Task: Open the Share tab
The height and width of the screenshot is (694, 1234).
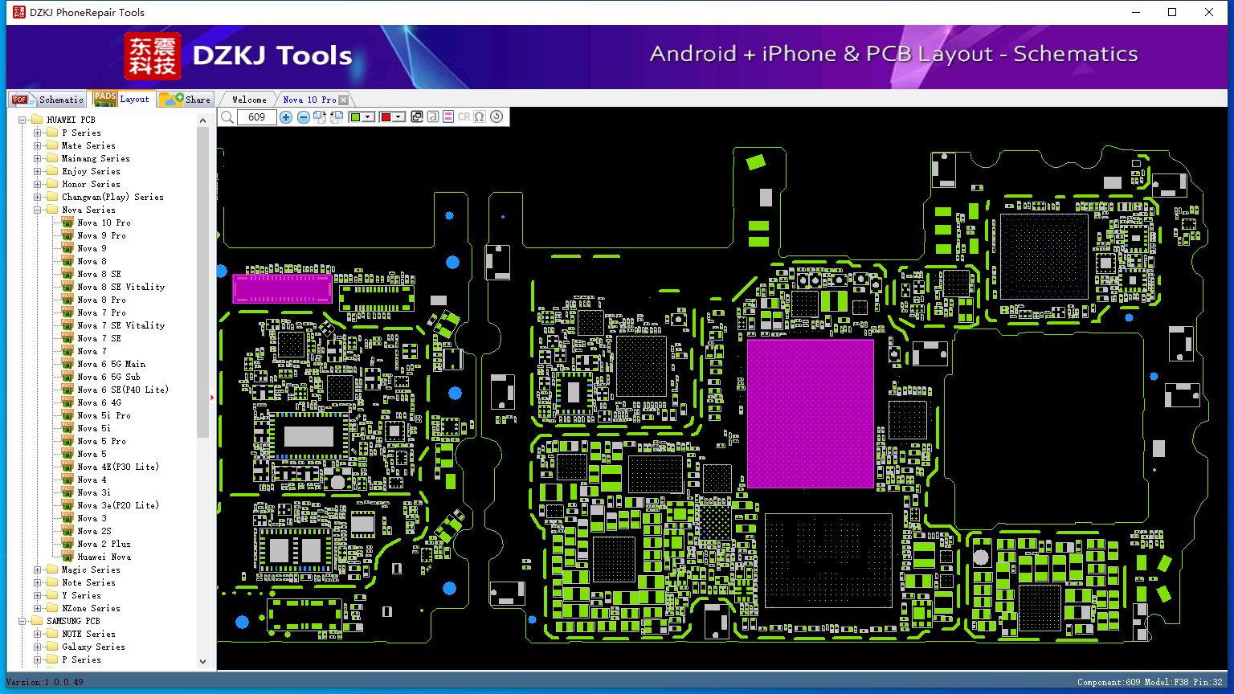Action: click(x=185, y=100)
